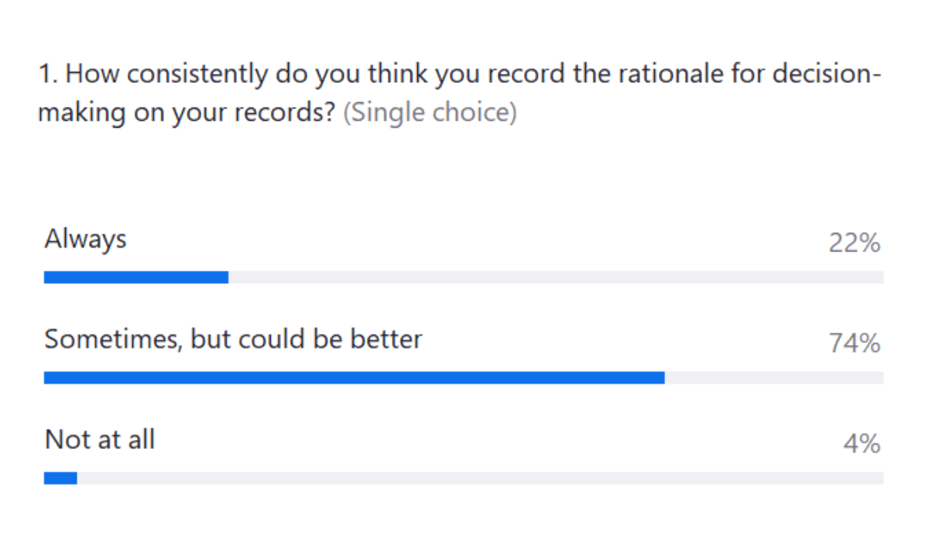Click blue filled portion of Always bar
This screenshot has width=929, height=551.
136,277
